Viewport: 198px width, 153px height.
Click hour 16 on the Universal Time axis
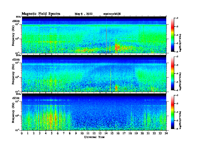(x=118, y=133)
